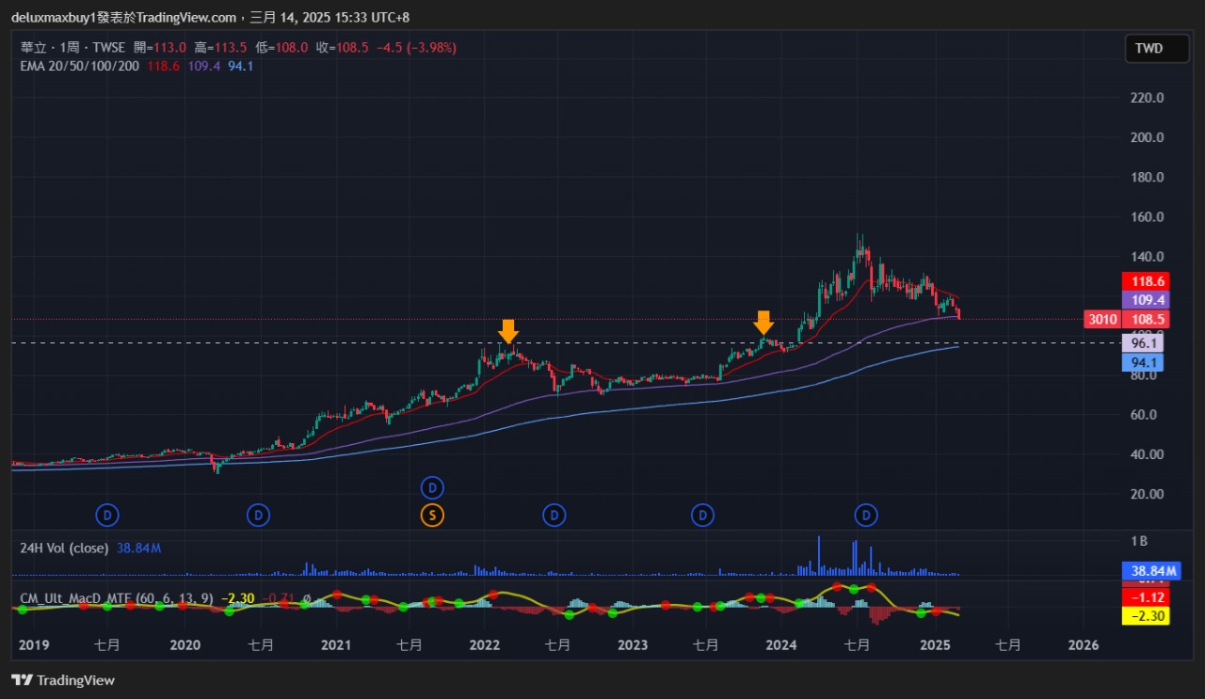1205x699 pixels.
Task: Open the TWD currency selector
Action: [x=1156, y=48]
